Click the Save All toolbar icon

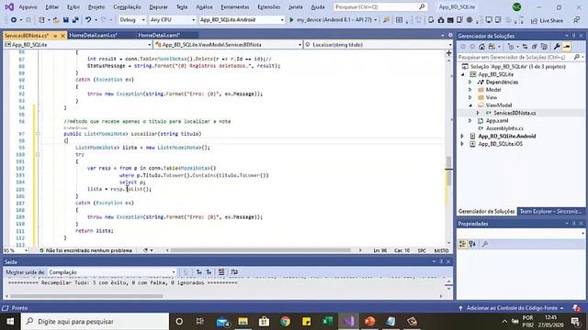(75, 20)
